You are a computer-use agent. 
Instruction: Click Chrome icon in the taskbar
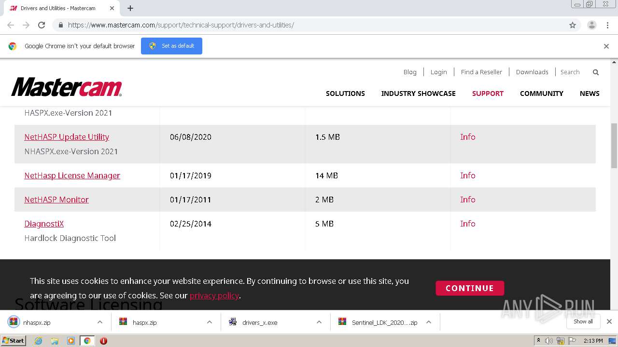point(87,341)
